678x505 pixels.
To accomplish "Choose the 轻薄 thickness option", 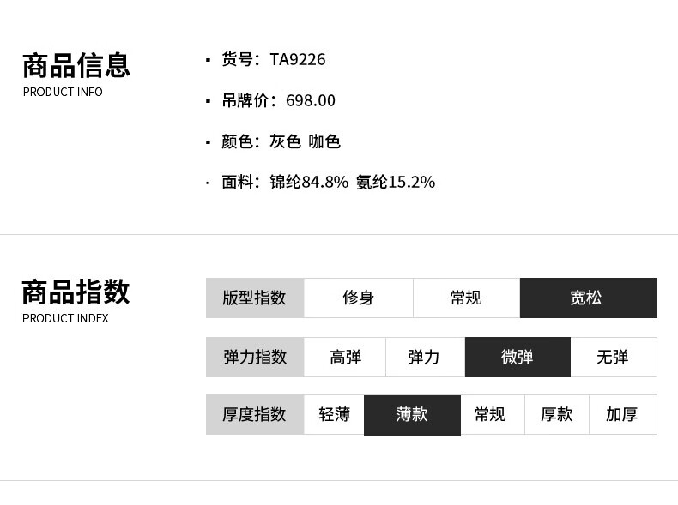I will point(334,414).
